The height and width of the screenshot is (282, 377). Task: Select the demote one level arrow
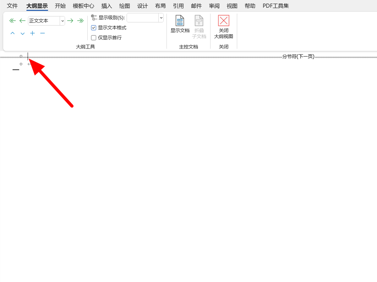[70, 20]
